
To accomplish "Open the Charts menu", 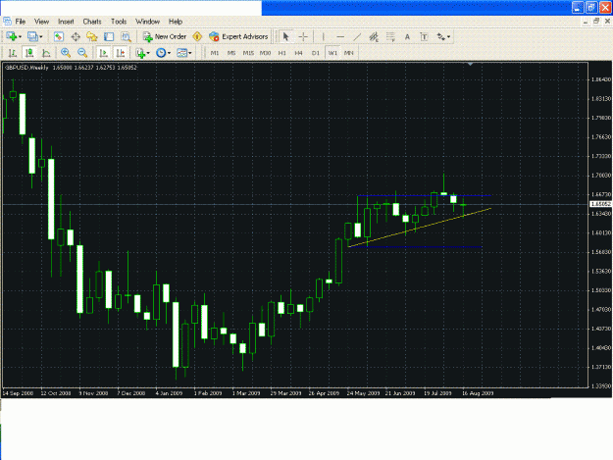I will tap(92, 22).
